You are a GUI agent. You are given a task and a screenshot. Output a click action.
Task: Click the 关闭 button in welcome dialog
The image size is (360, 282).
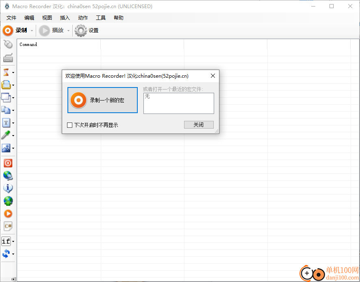(x=199, y=125)
